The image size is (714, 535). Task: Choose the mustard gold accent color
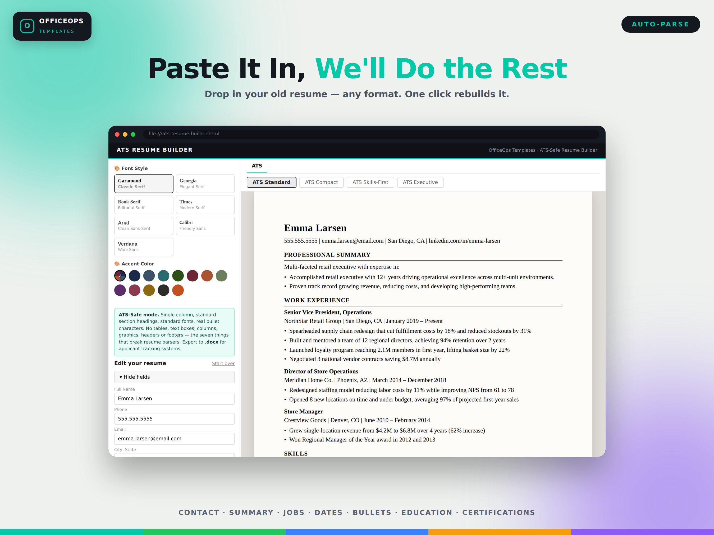149,290
